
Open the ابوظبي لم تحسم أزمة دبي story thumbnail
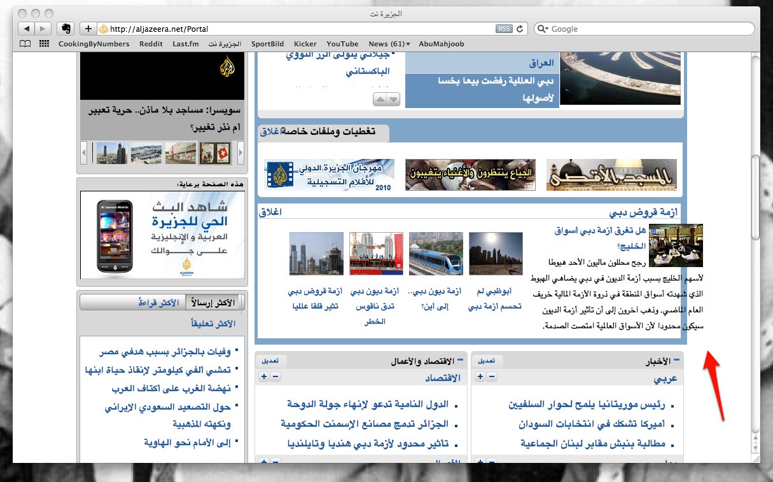(496, 253)
